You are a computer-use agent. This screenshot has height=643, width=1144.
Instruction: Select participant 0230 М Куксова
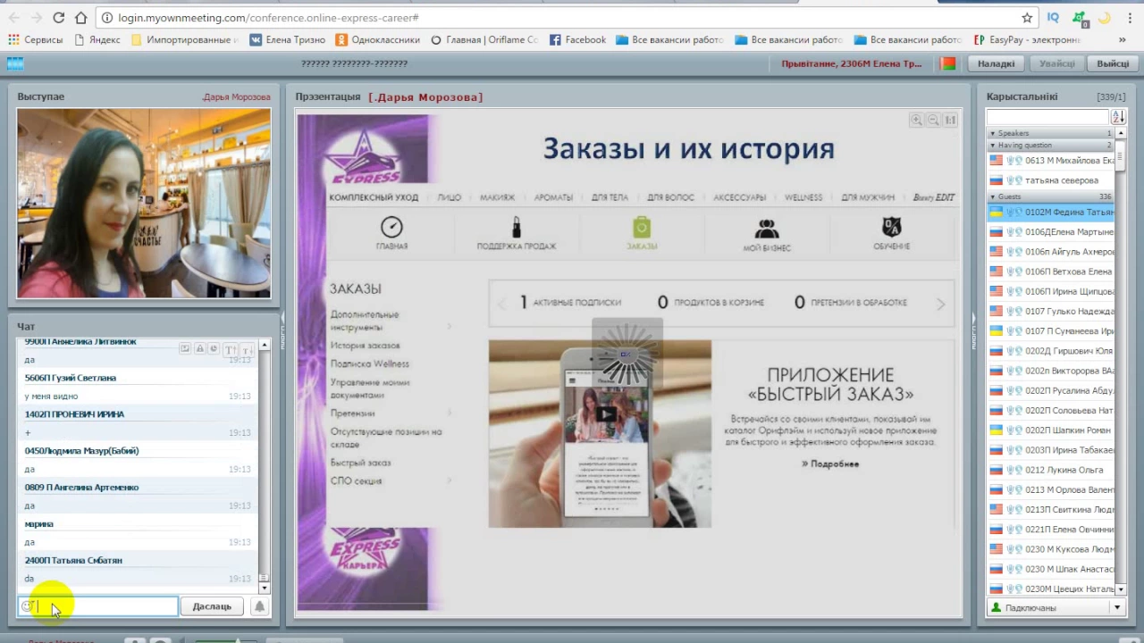tap(1051, 549)
